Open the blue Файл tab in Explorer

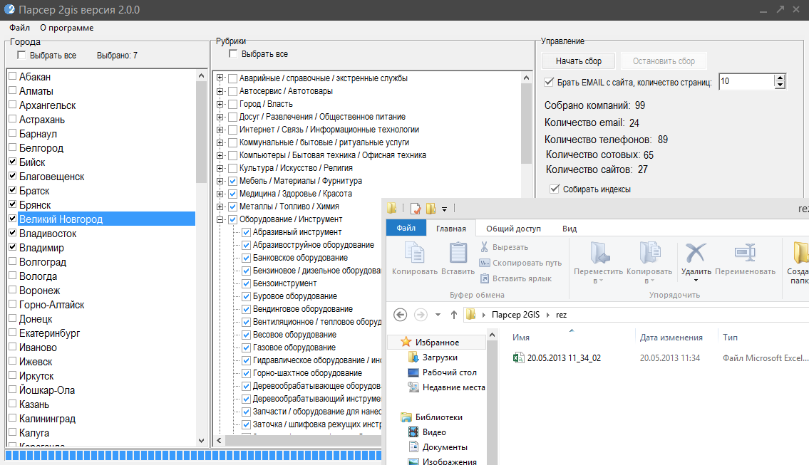[x=406, y=228]
